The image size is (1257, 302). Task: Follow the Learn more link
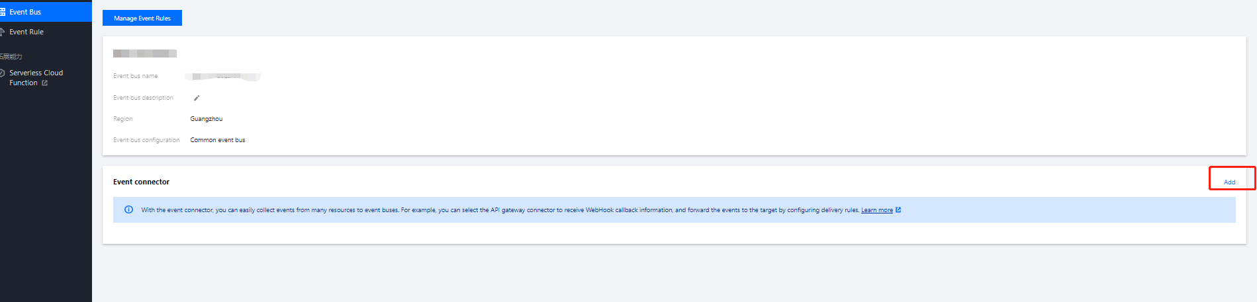point(876,210)
